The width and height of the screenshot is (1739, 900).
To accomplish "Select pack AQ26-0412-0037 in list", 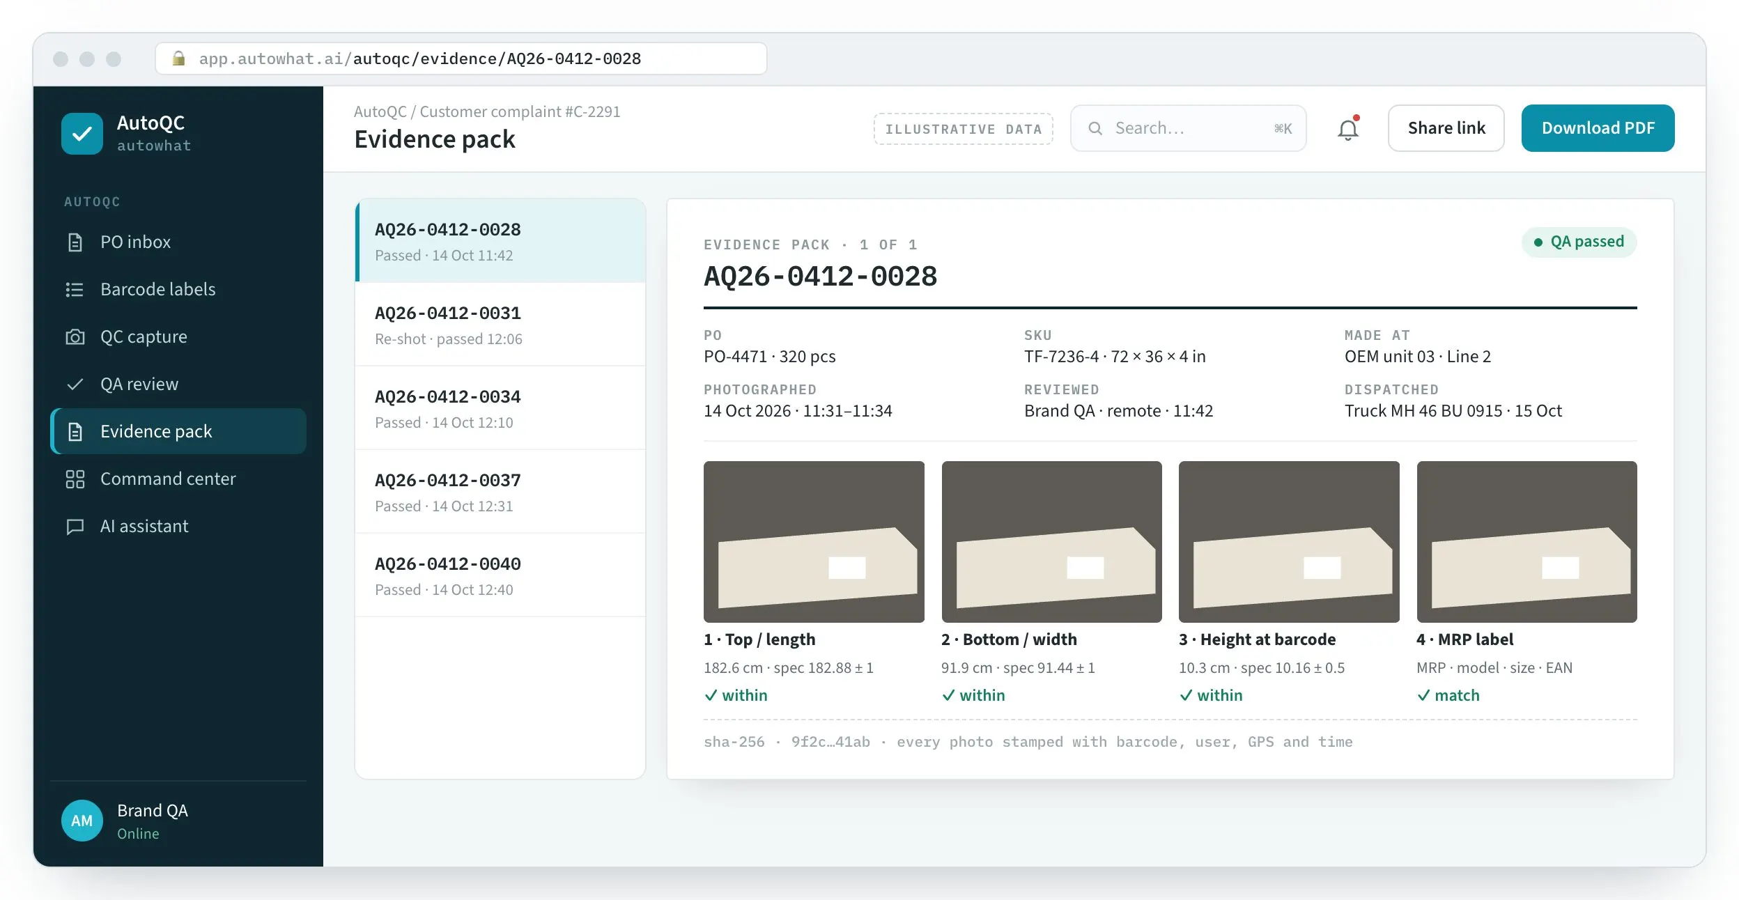I will tap(500, 492).
